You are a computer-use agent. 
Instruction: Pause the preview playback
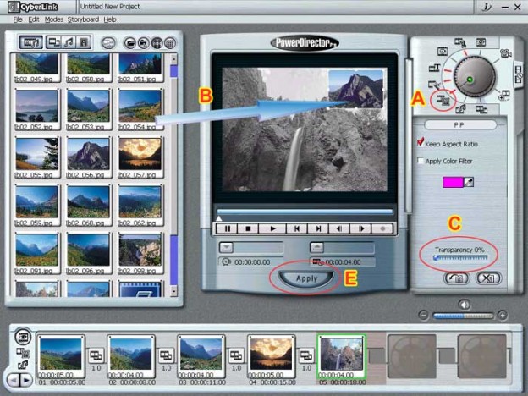click(x=228, y=228)
